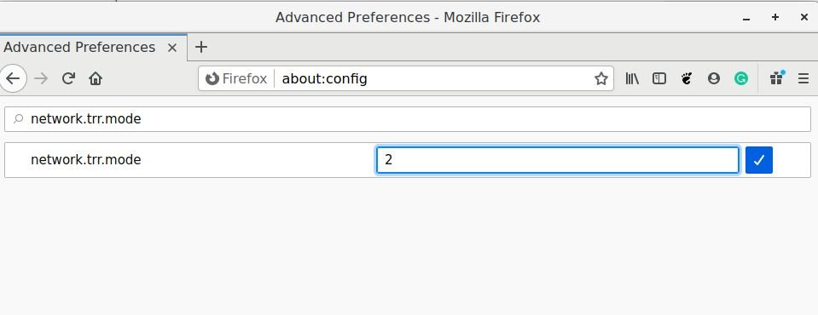Click the green Grammarly extension icon
The image size is (818, 315).
coord(740,78)
